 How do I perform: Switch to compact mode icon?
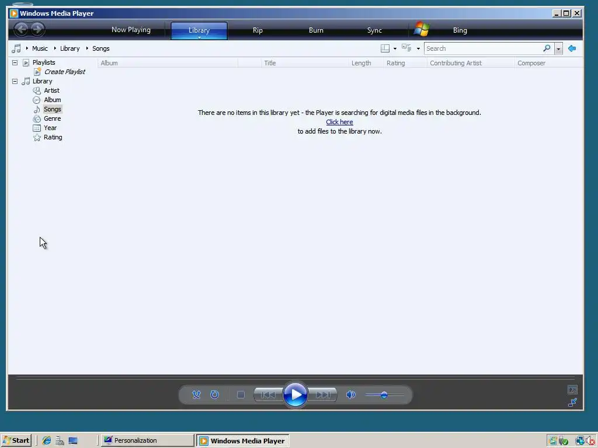pos(572,402)
